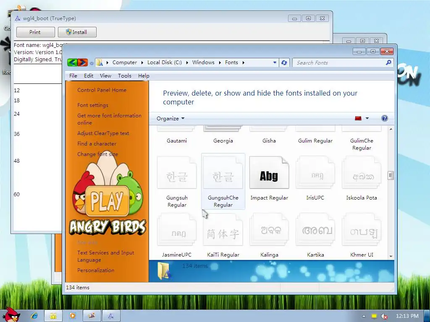430x322 pixels.
Task: Select the Khmer UI font icon
Action: coord(362,230)
